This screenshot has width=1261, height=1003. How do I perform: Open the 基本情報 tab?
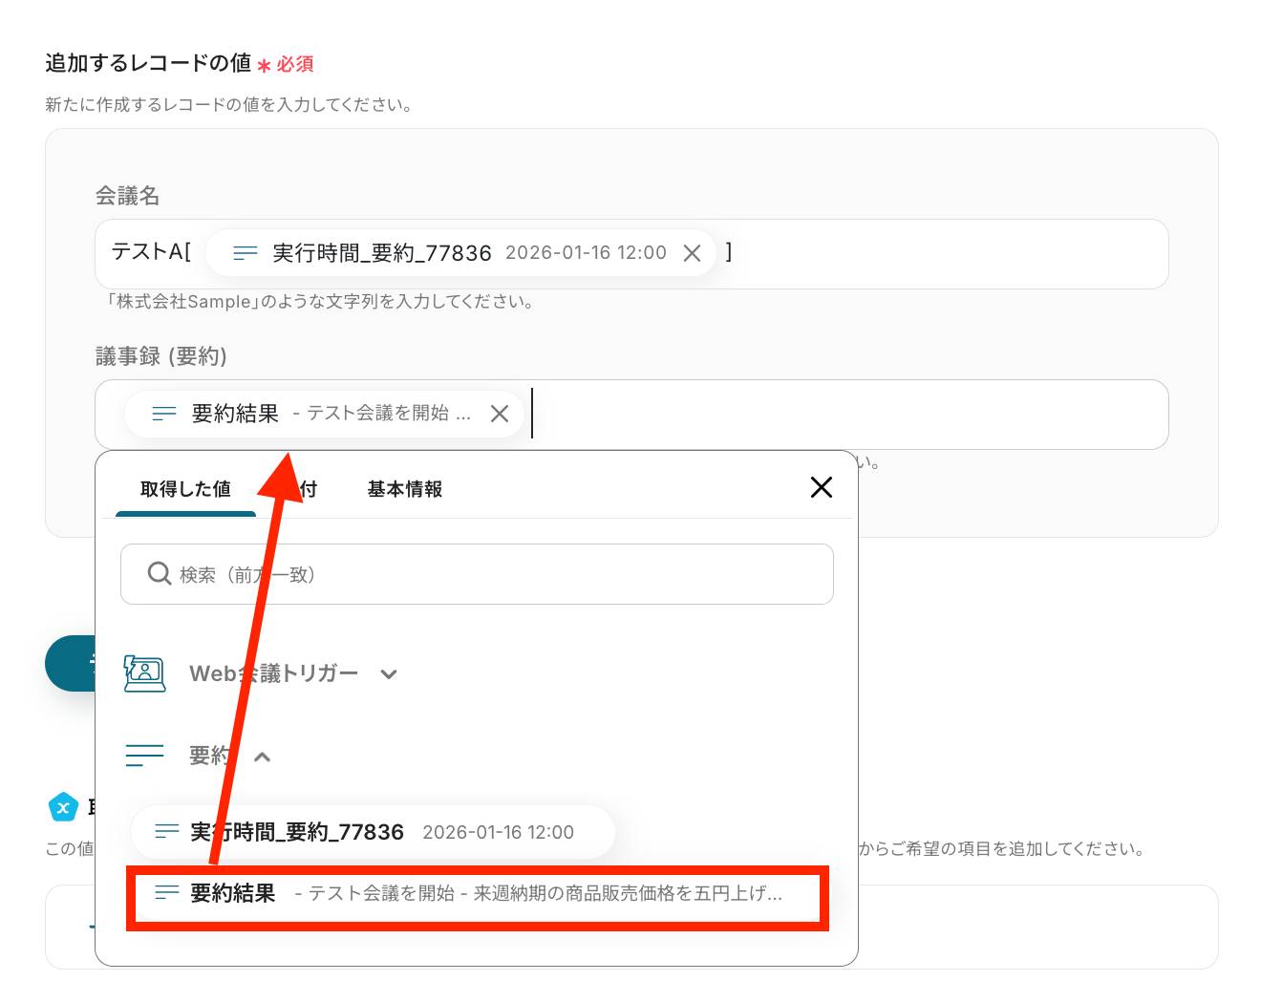point(404,489)
